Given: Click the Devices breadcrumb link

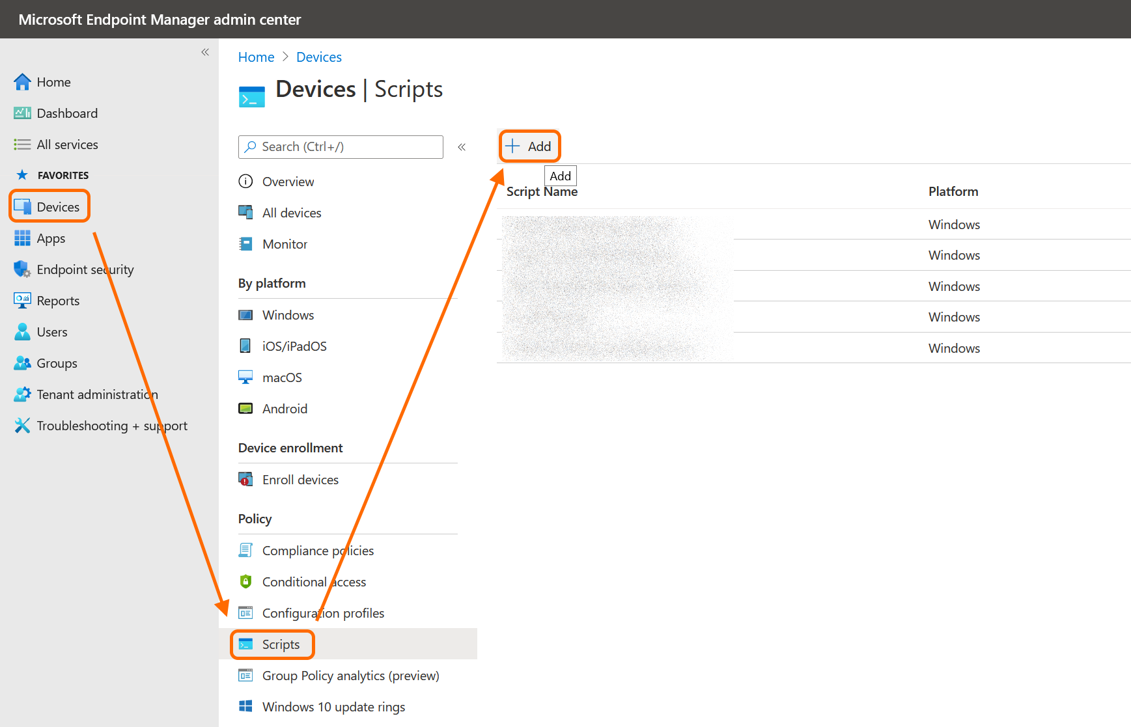Looking at the screenshot, I should (x=318, y=57).
